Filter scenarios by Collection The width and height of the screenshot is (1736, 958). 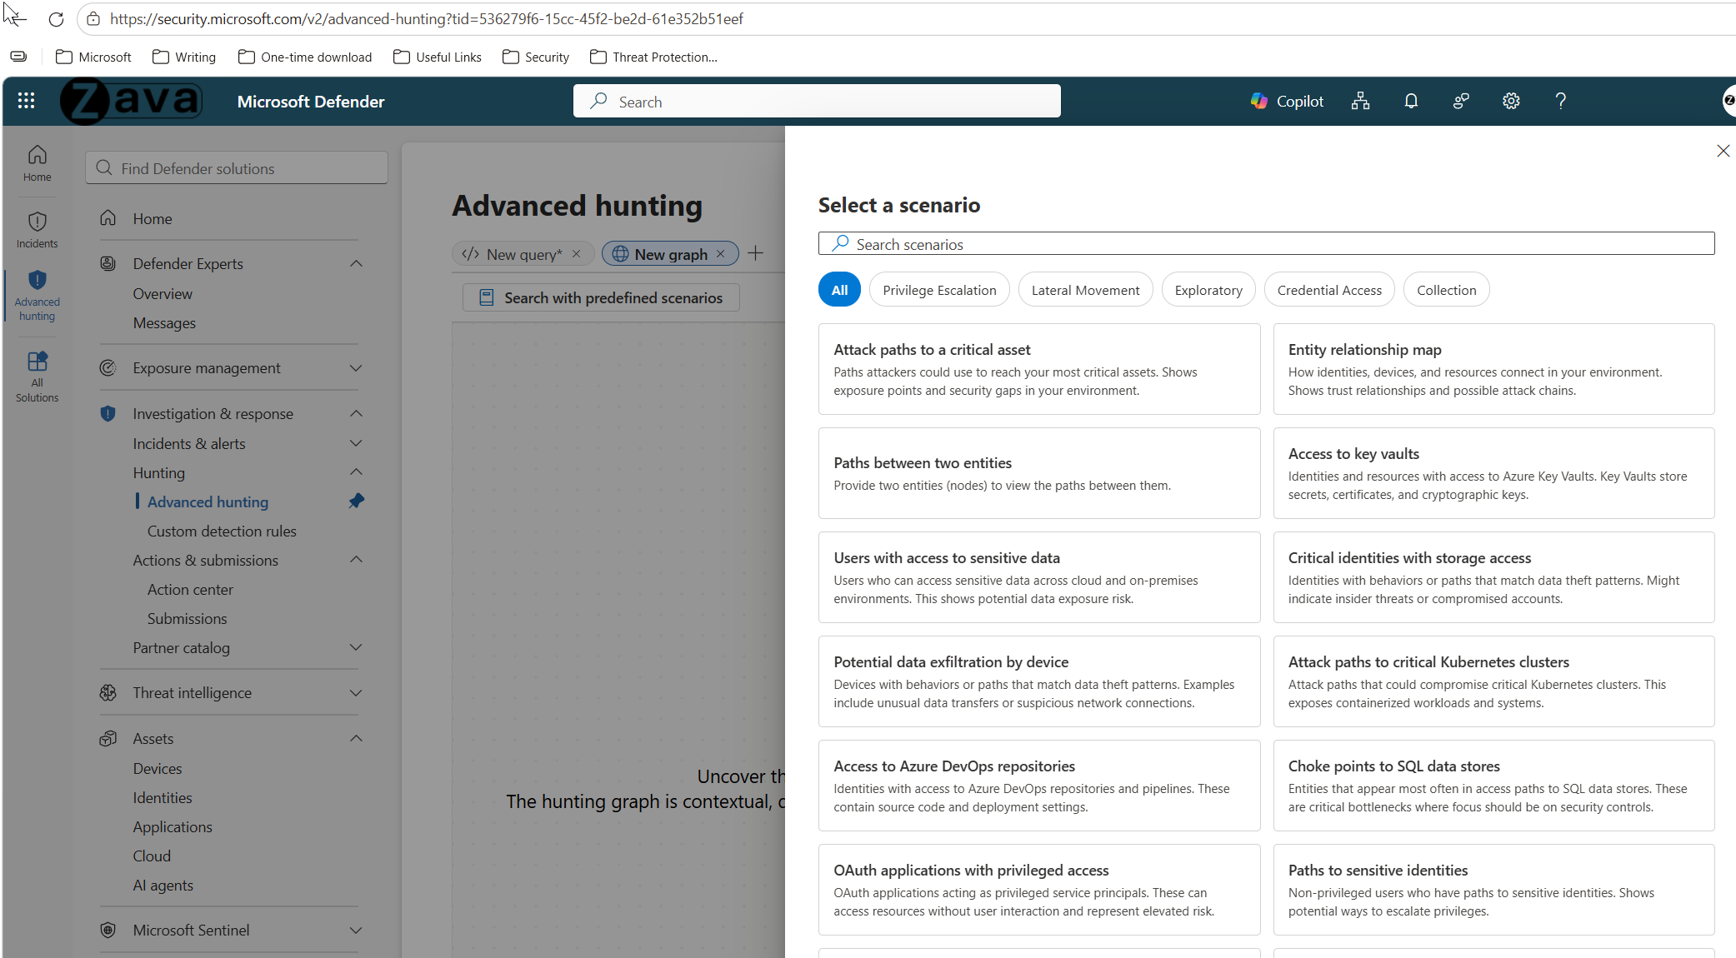[1446, 290]
